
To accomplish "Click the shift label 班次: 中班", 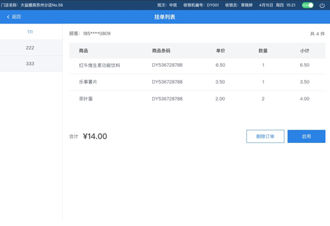I will (x=167, y=5).
